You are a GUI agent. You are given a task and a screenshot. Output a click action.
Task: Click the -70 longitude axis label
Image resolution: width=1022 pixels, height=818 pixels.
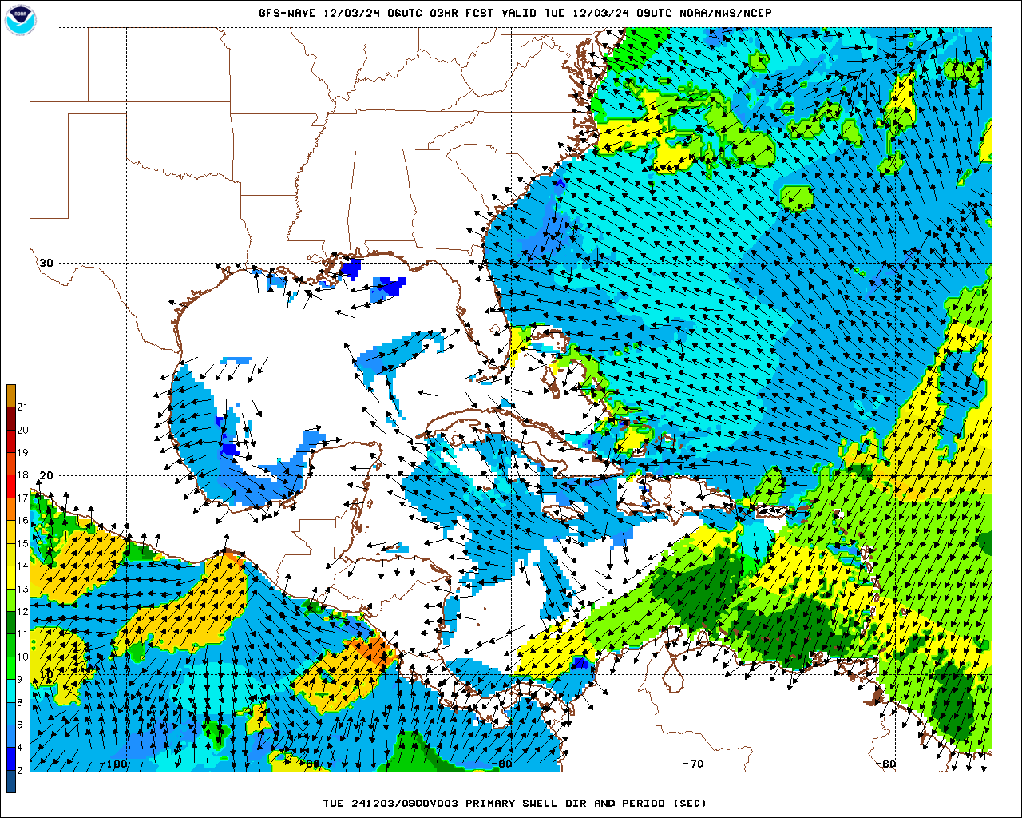point(693,764)
